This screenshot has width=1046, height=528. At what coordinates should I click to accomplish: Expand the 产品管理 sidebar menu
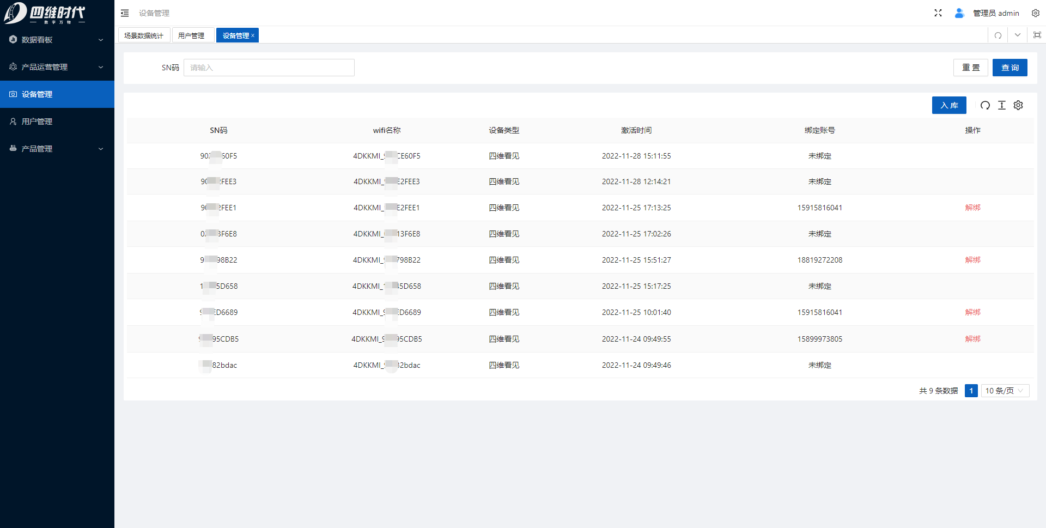click(57, 149)
